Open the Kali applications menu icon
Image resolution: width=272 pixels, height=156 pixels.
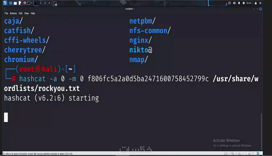click(x=5, y=3)
